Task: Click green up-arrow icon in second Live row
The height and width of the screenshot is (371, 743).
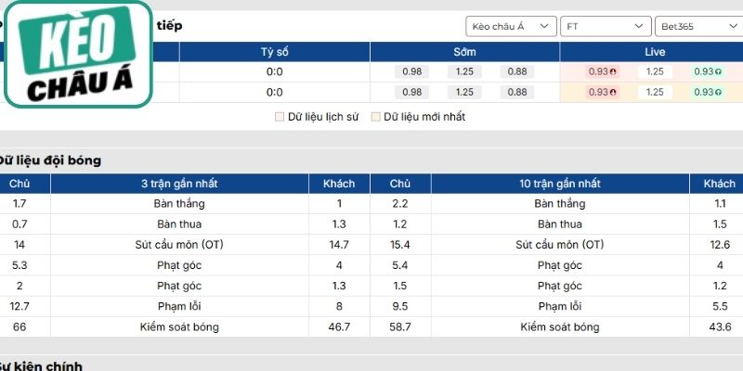Action: point(718,92)
